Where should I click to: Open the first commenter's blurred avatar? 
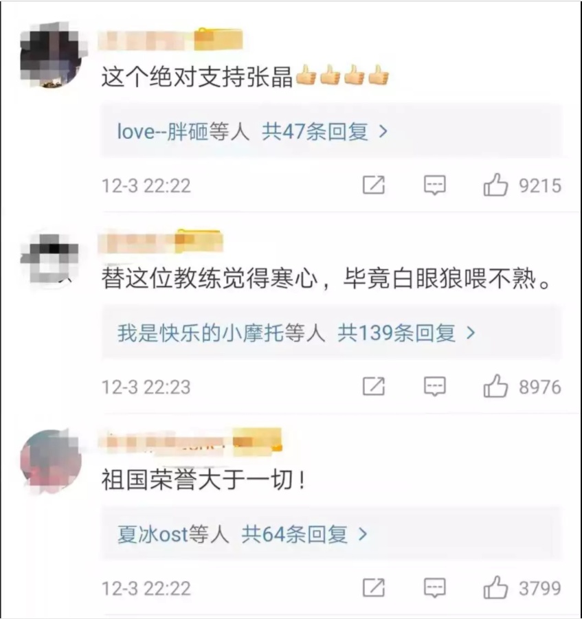[52, 54]
